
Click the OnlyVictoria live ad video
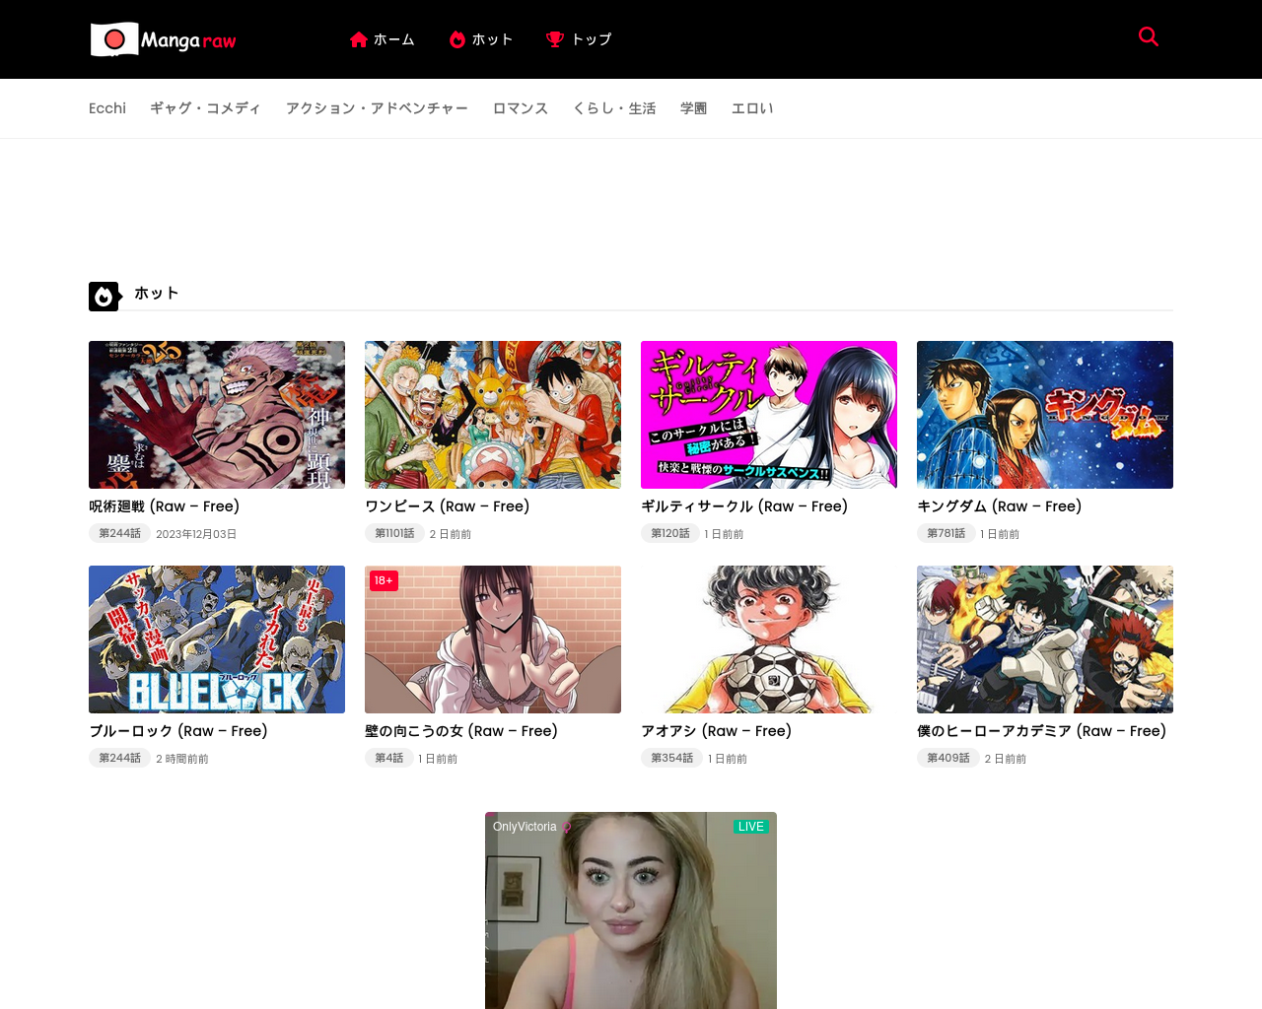point(631,910)
